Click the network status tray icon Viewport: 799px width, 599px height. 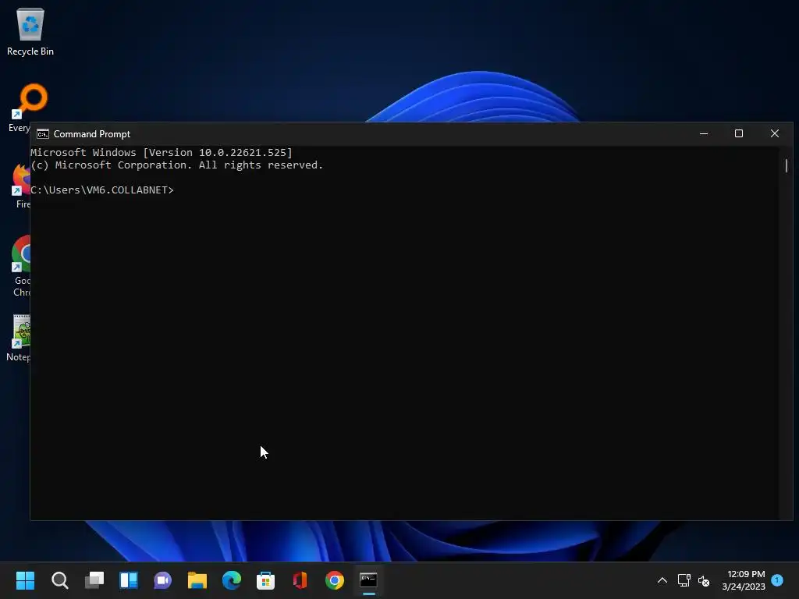point(684,580)
